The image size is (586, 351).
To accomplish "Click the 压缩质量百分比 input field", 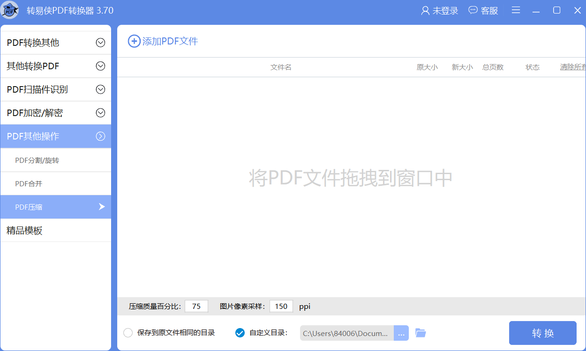I will [196, 306].
